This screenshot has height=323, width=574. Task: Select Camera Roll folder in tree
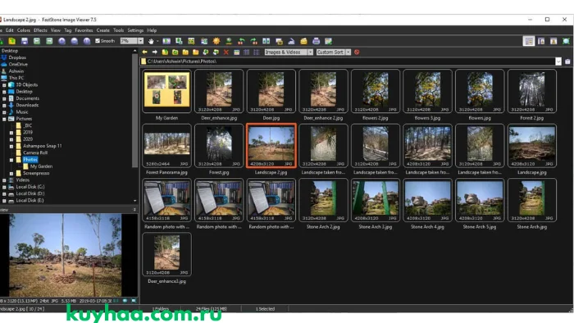click(35, 153)
